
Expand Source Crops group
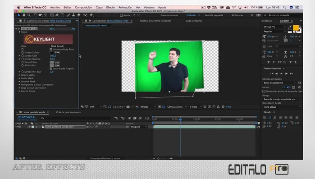(x=19, y=91)
